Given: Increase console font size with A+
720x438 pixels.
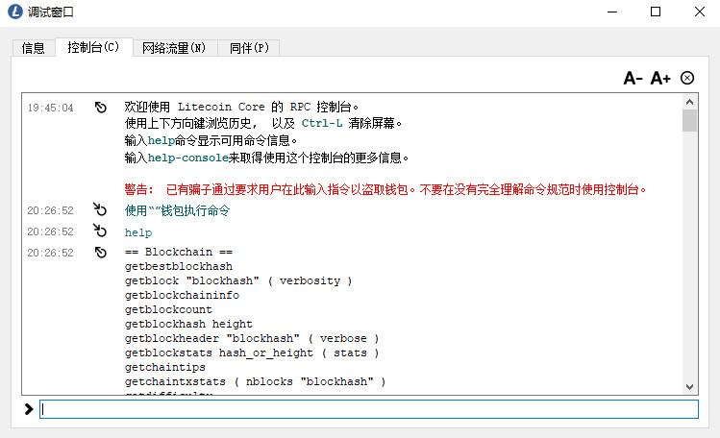Looking at the screenshot, I should point(660,79).
